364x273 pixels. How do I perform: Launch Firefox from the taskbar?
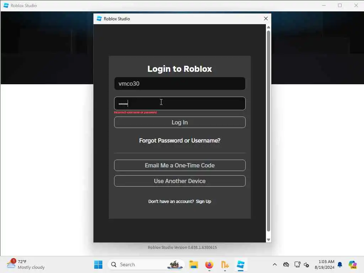pos(209,264)
